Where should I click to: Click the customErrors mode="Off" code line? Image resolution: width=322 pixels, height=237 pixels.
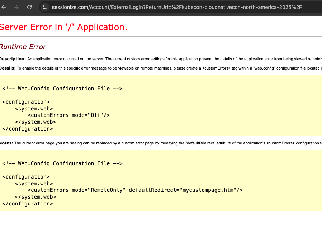coord(68,115)
